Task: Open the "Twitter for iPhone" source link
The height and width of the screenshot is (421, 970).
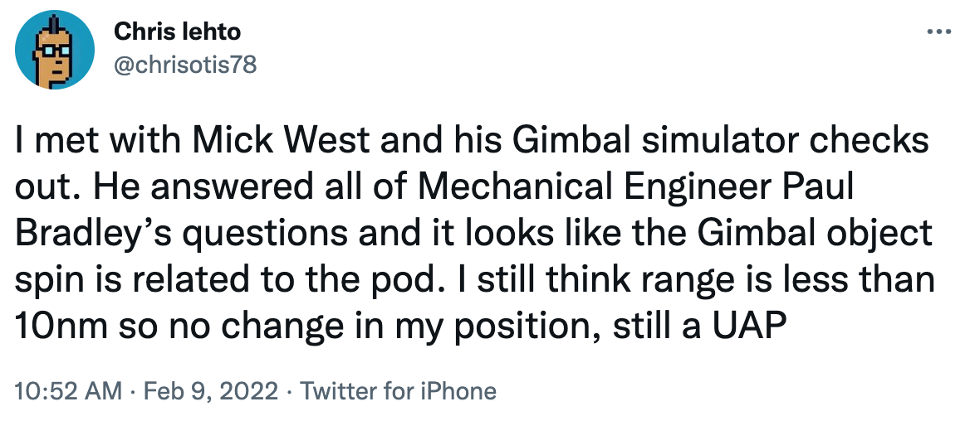Action: [398, 391]
